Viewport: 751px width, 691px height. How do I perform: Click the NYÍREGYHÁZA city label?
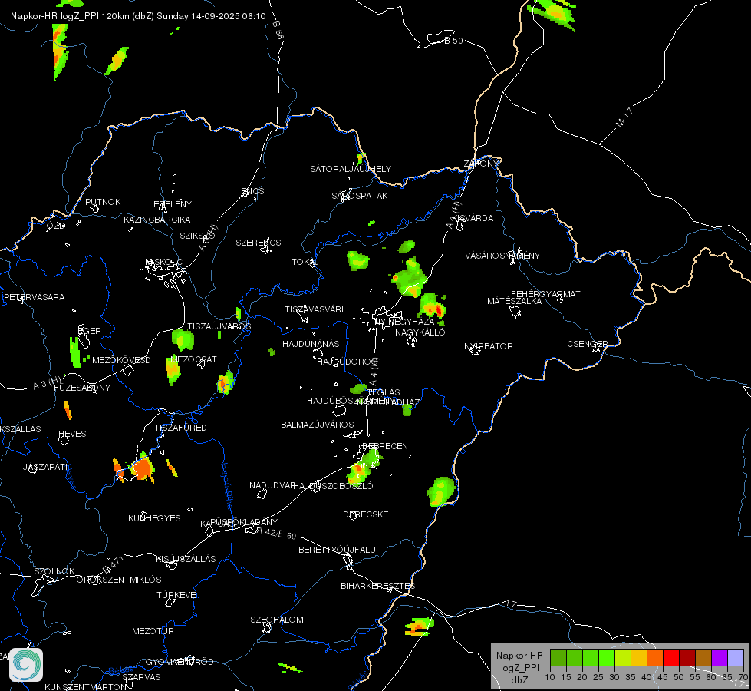click(x=405, y=321)
